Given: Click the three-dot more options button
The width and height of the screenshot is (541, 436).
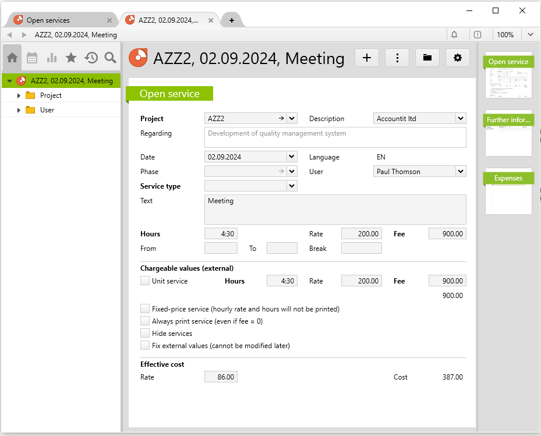Looking at the screenshot, I should (397, 58).
